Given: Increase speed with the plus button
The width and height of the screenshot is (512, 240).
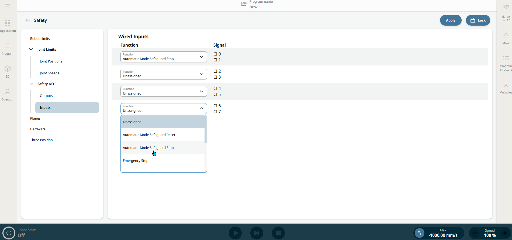Looking at the screenshot, I should tap(505, 233).
